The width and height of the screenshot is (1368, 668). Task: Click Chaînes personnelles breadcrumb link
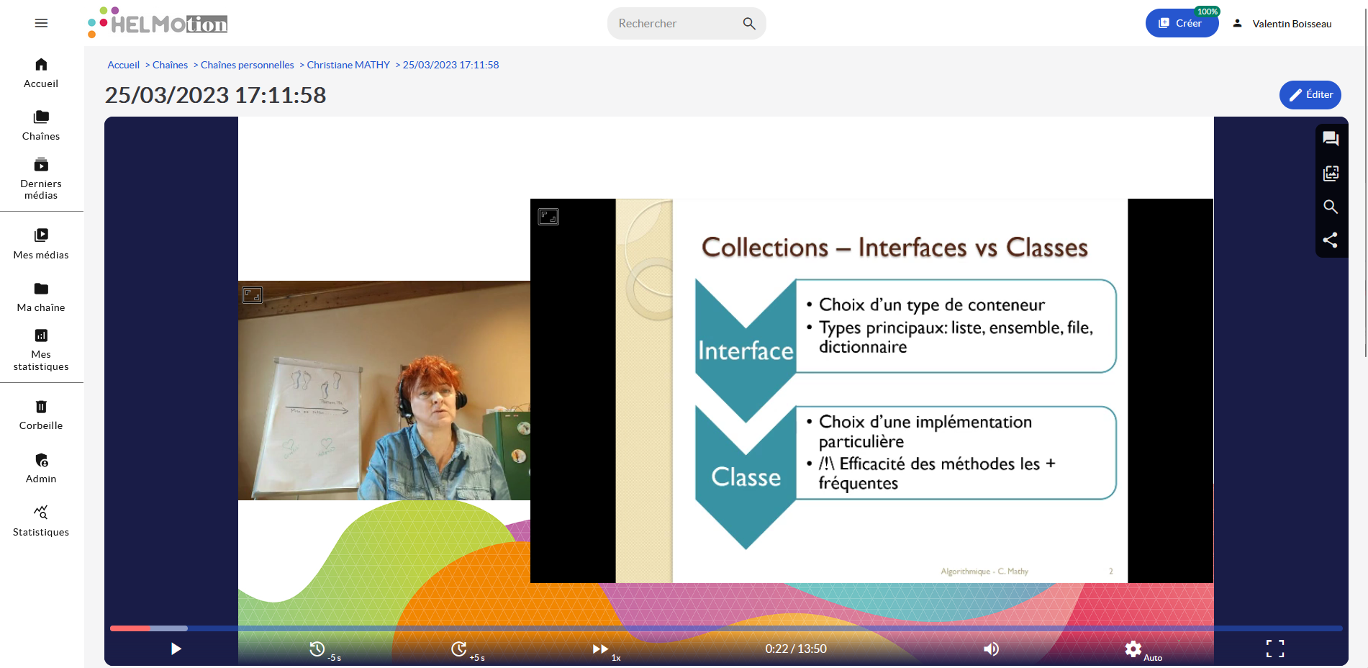click(247, 65)
